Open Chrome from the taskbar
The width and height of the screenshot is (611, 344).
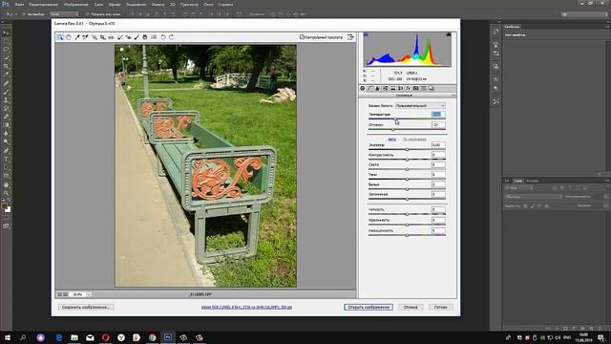click(x=153, y=337)
